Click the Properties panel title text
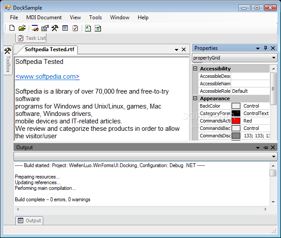This screenshot has width=281, height=238. click(x=206, y=48)
